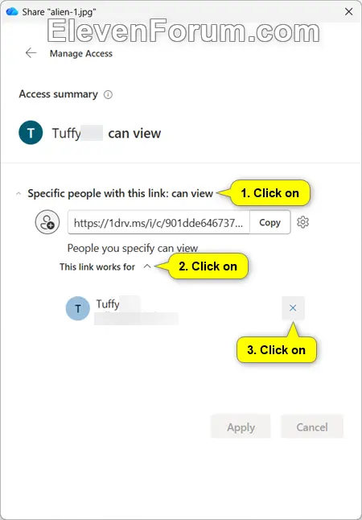Collapse Specific people with this link section
Image resolution: width=362 pixels, height=520 pixels.
click(x=19, y=194)
